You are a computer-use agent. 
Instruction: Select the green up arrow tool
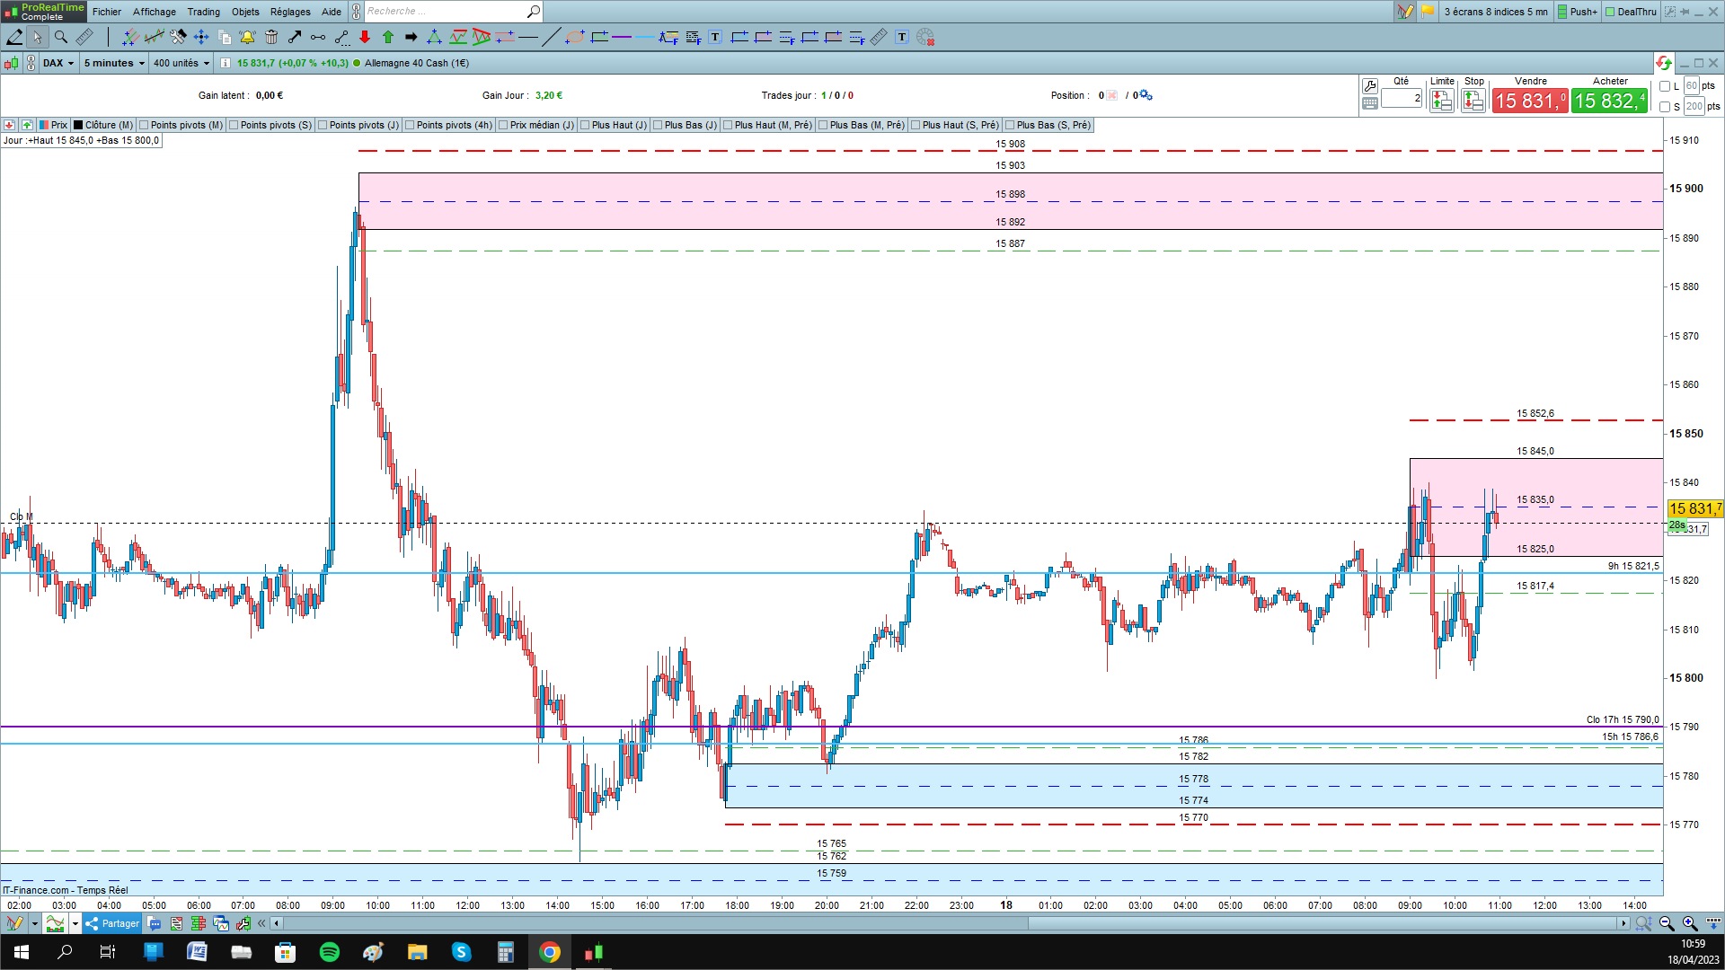point(388,37)
